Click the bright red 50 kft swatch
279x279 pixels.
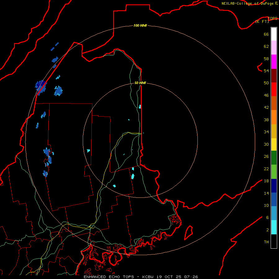274,89
